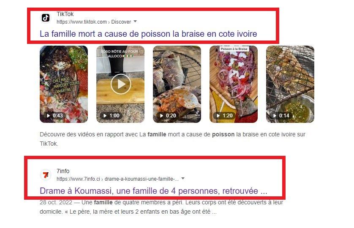Click the play icon beside the 1:00 duration
The width and height of the screenshot is (354, 228).
[x=105, y=116]
